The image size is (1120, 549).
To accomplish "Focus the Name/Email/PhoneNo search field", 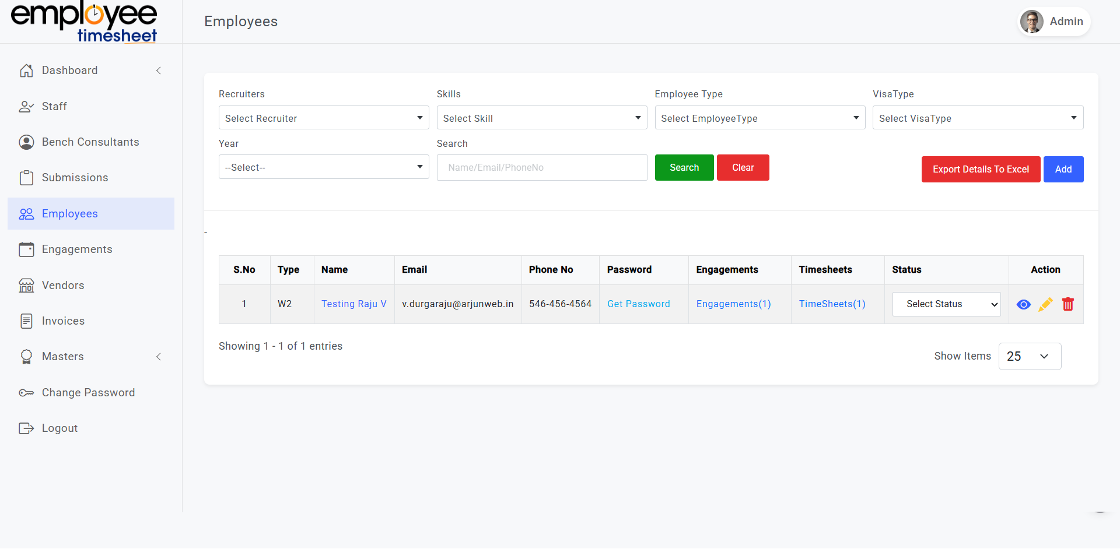I will pyautogui.click(x=541, y=168).
